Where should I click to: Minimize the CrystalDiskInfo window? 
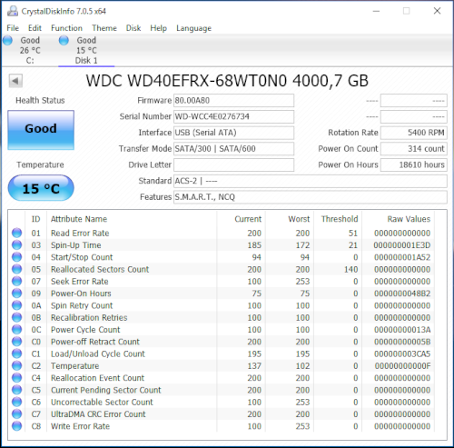coord(376,11)
